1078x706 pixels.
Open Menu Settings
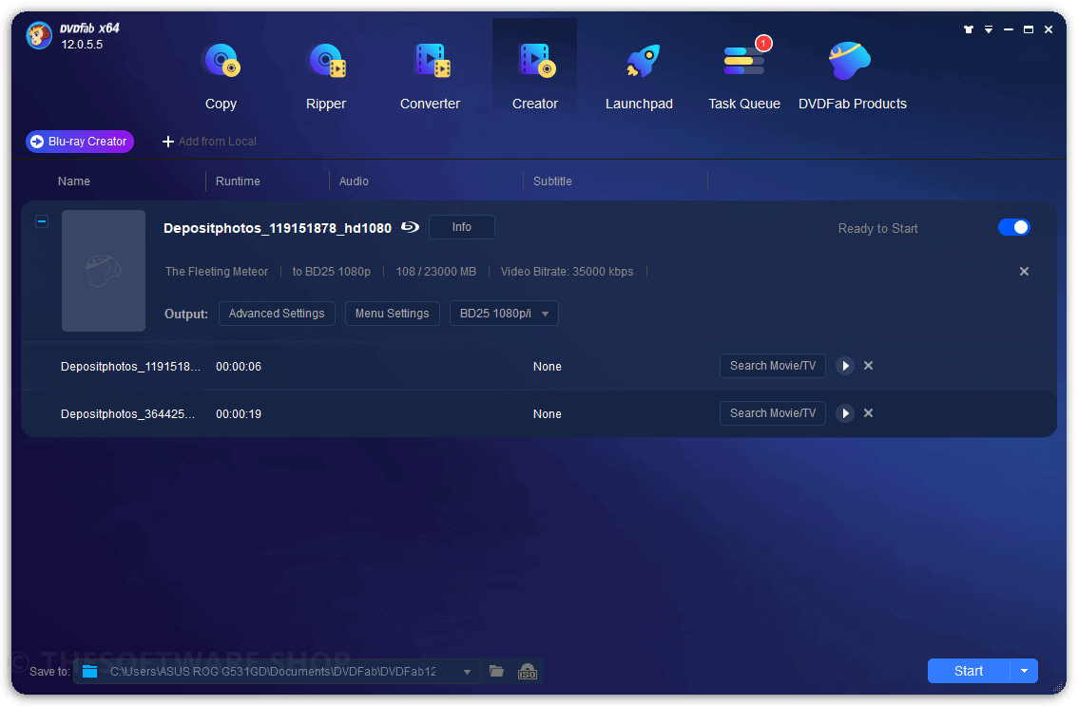[x=392, y=314]
